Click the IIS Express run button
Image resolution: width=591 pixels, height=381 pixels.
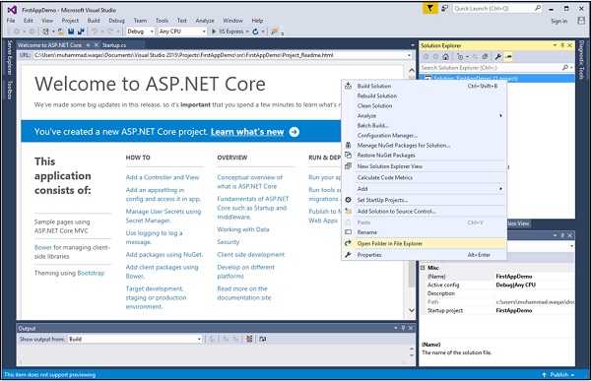(x=228, y=32)
